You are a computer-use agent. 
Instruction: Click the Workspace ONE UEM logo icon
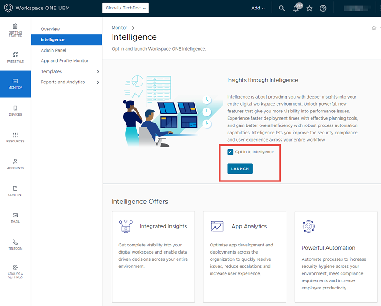click(x=8, y=8)
